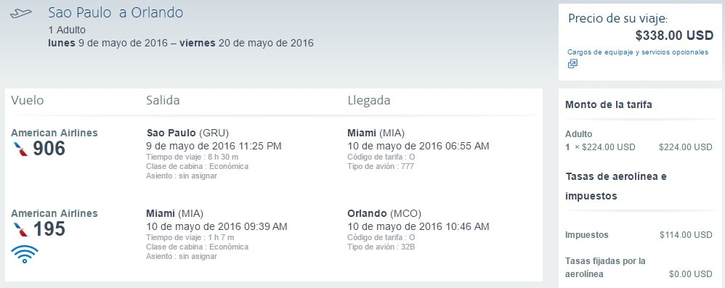Screen dimensions: 725x288
Task: Open Cargos de equipaje y servicios opcionales link
Action: pyautogui.click(x=638, y=52)
